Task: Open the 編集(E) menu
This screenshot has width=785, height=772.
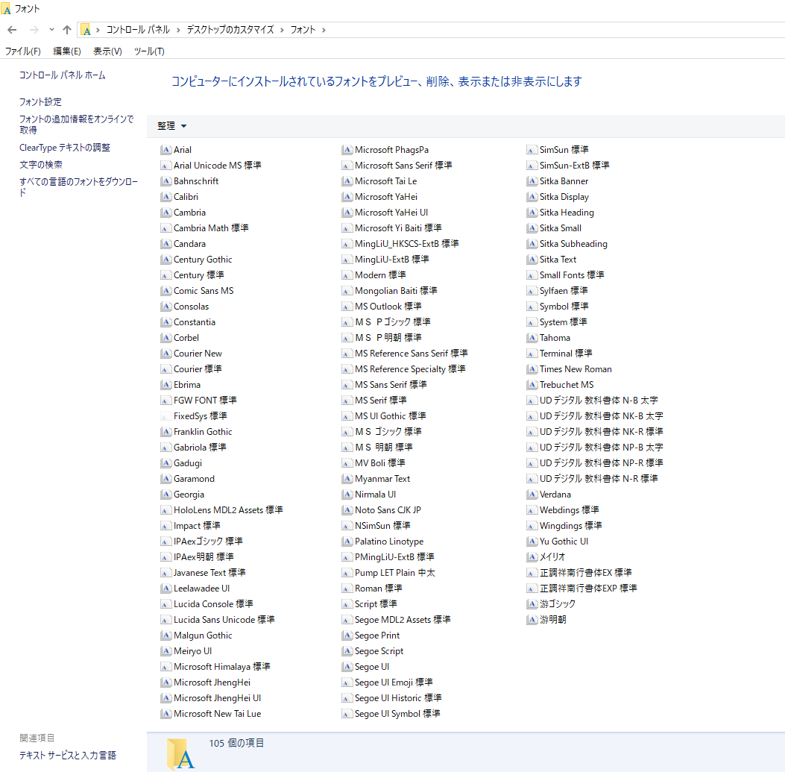Action: (x=67, y=51)
